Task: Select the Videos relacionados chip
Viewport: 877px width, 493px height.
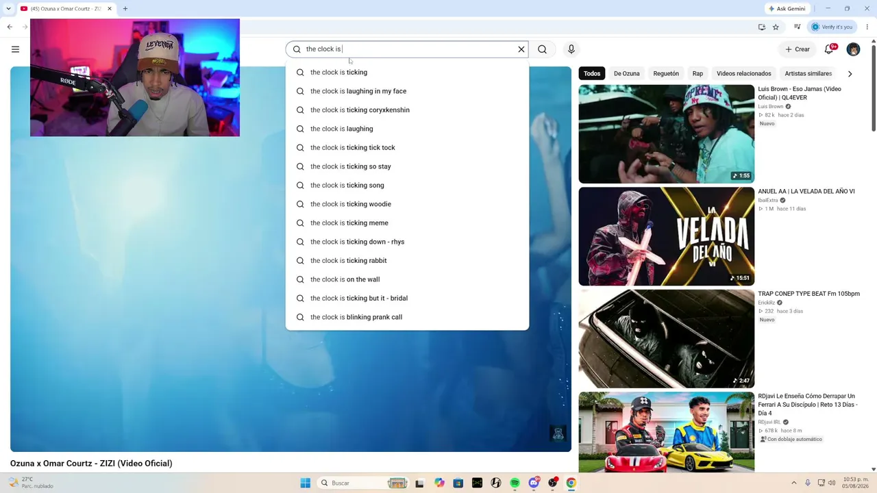Action: point(743,73)
